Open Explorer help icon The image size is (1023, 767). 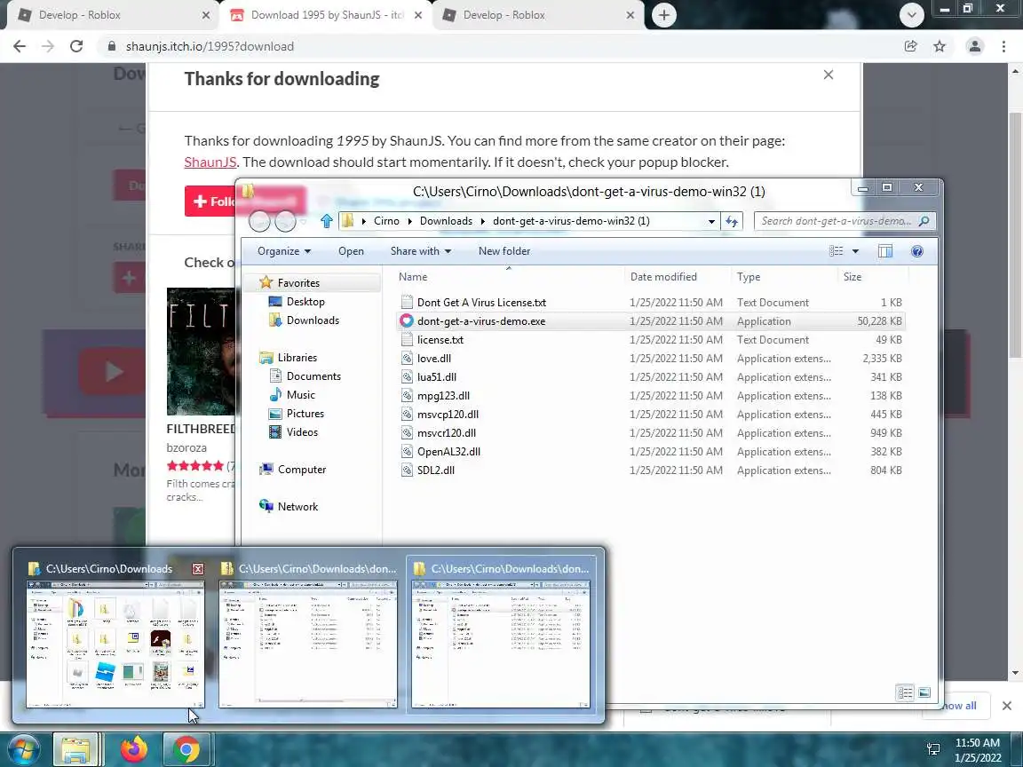[x=916, y=251]
